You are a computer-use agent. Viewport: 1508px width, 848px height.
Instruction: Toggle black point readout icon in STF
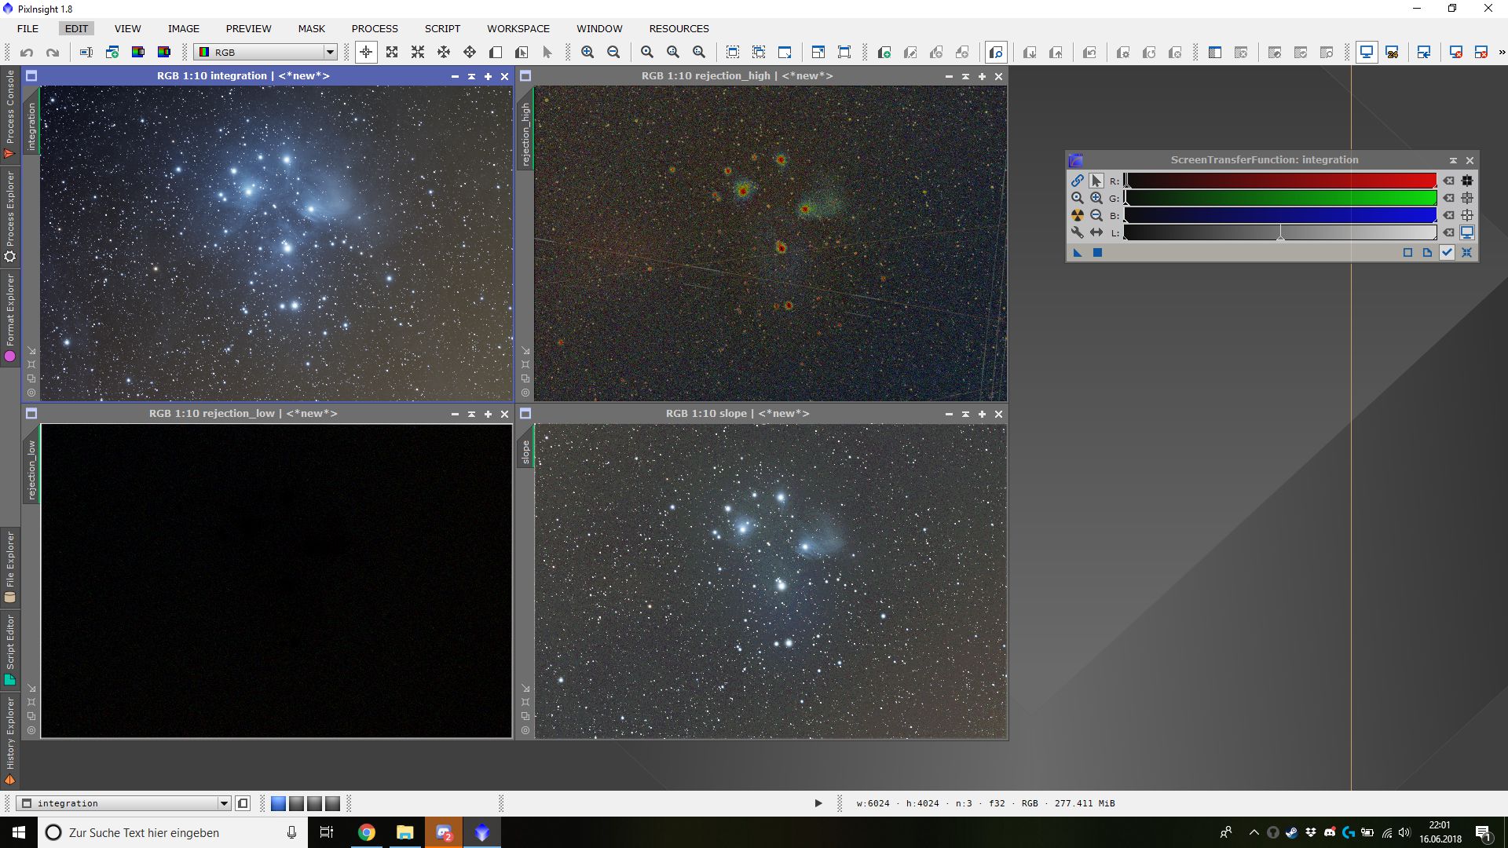1467,181
